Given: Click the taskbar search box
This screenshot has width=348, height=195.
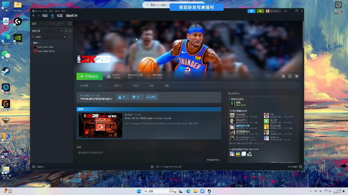Looking at the screenshot, I should point(160,191).
